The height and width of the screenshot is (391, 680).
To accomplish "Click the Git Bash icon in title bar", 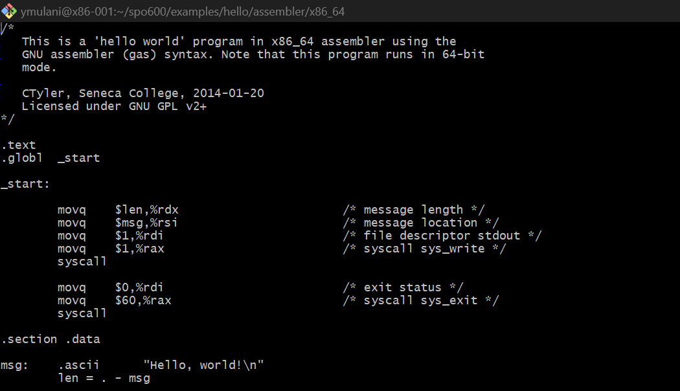I will click(9, 10).
